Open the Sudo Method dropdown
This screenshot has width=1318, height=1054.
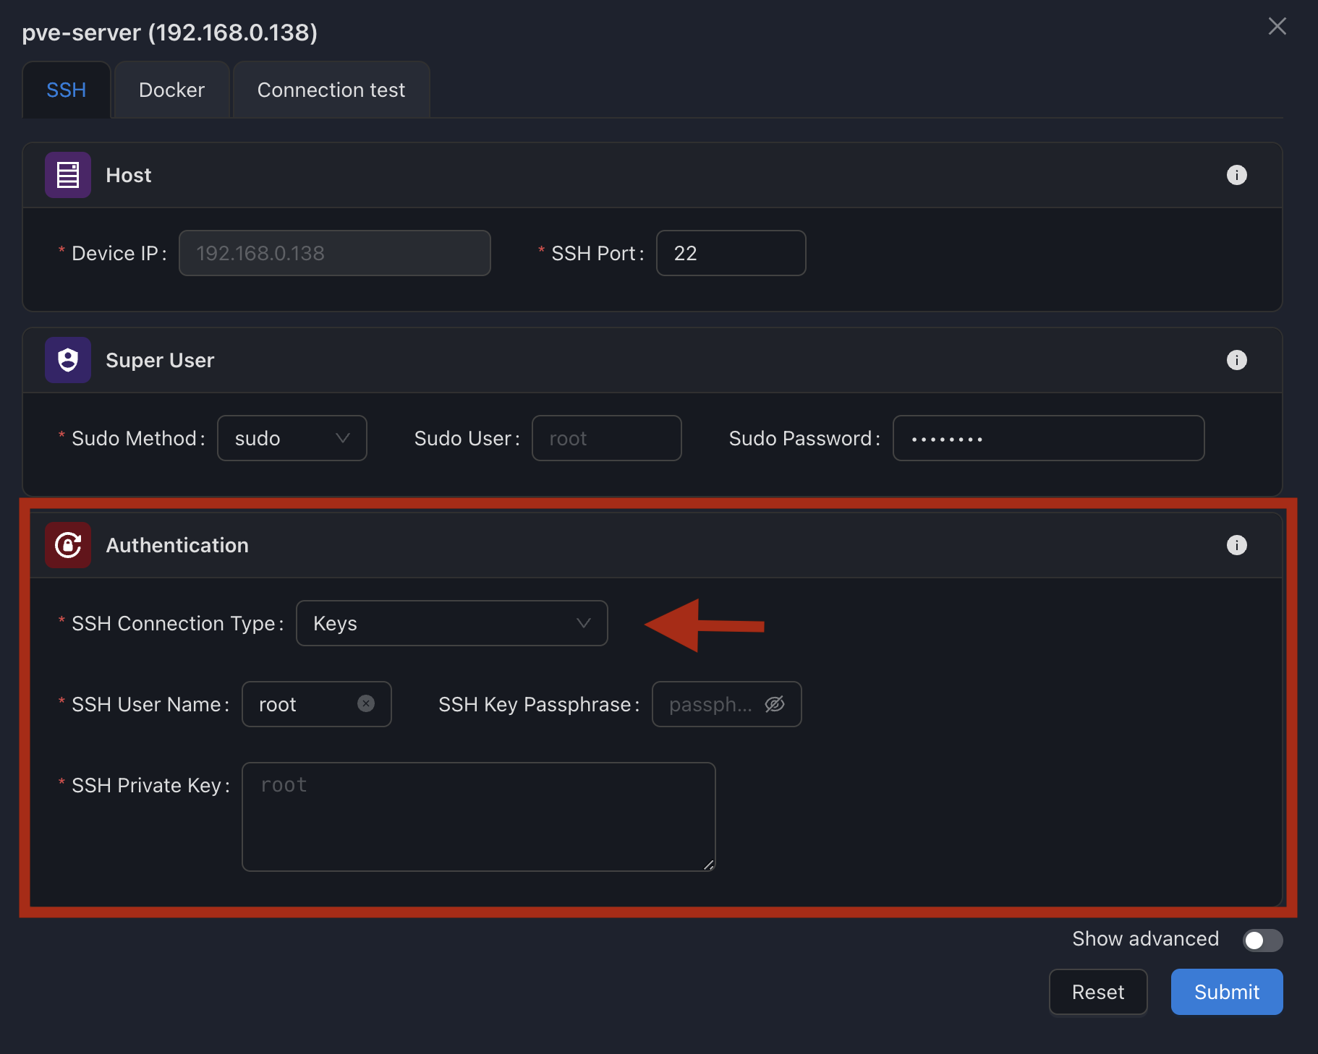pyautogui.click(x=292, y=438)
